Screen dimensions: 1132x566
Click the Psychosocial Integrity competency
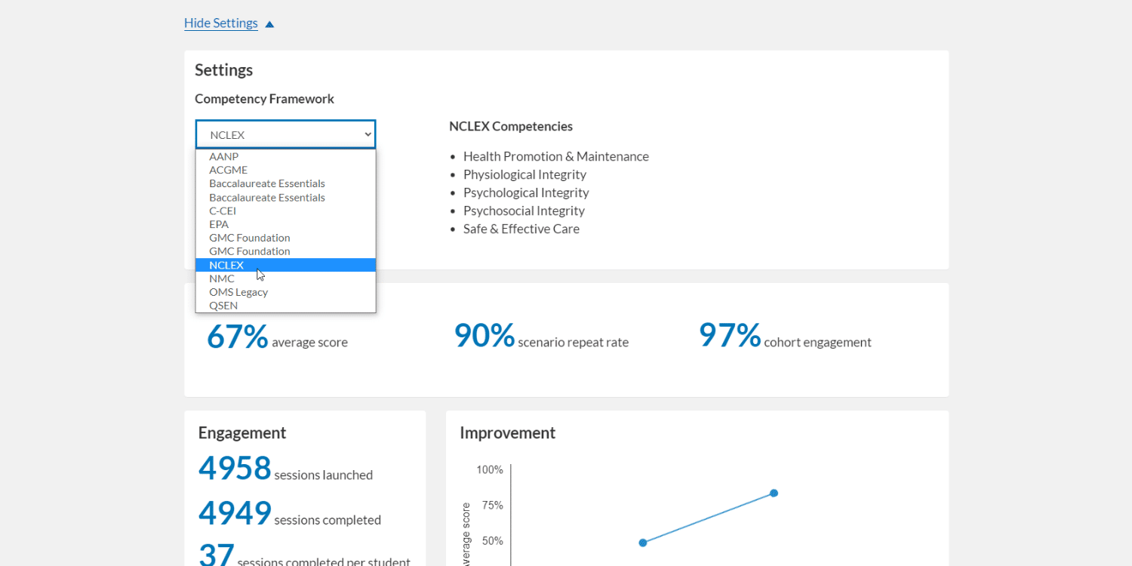(524, 211)
